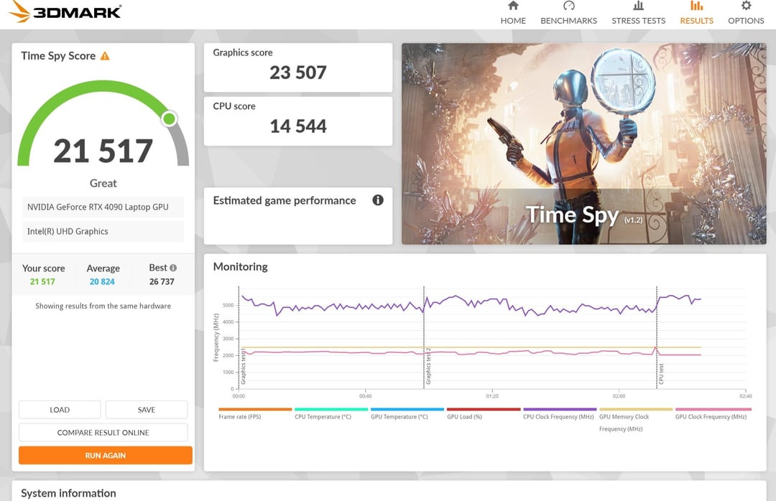Image resolution: width=776 pixels, height=501 pixels.
Task: Click the Estimated game performance title
Action: [x=285, y=200]
